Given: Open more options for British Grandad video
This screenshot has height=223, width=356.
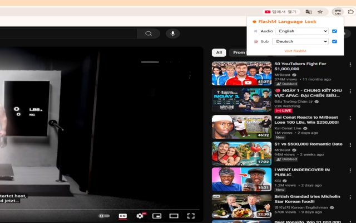Looking at the screenshot, I should [x=350, y=197].
